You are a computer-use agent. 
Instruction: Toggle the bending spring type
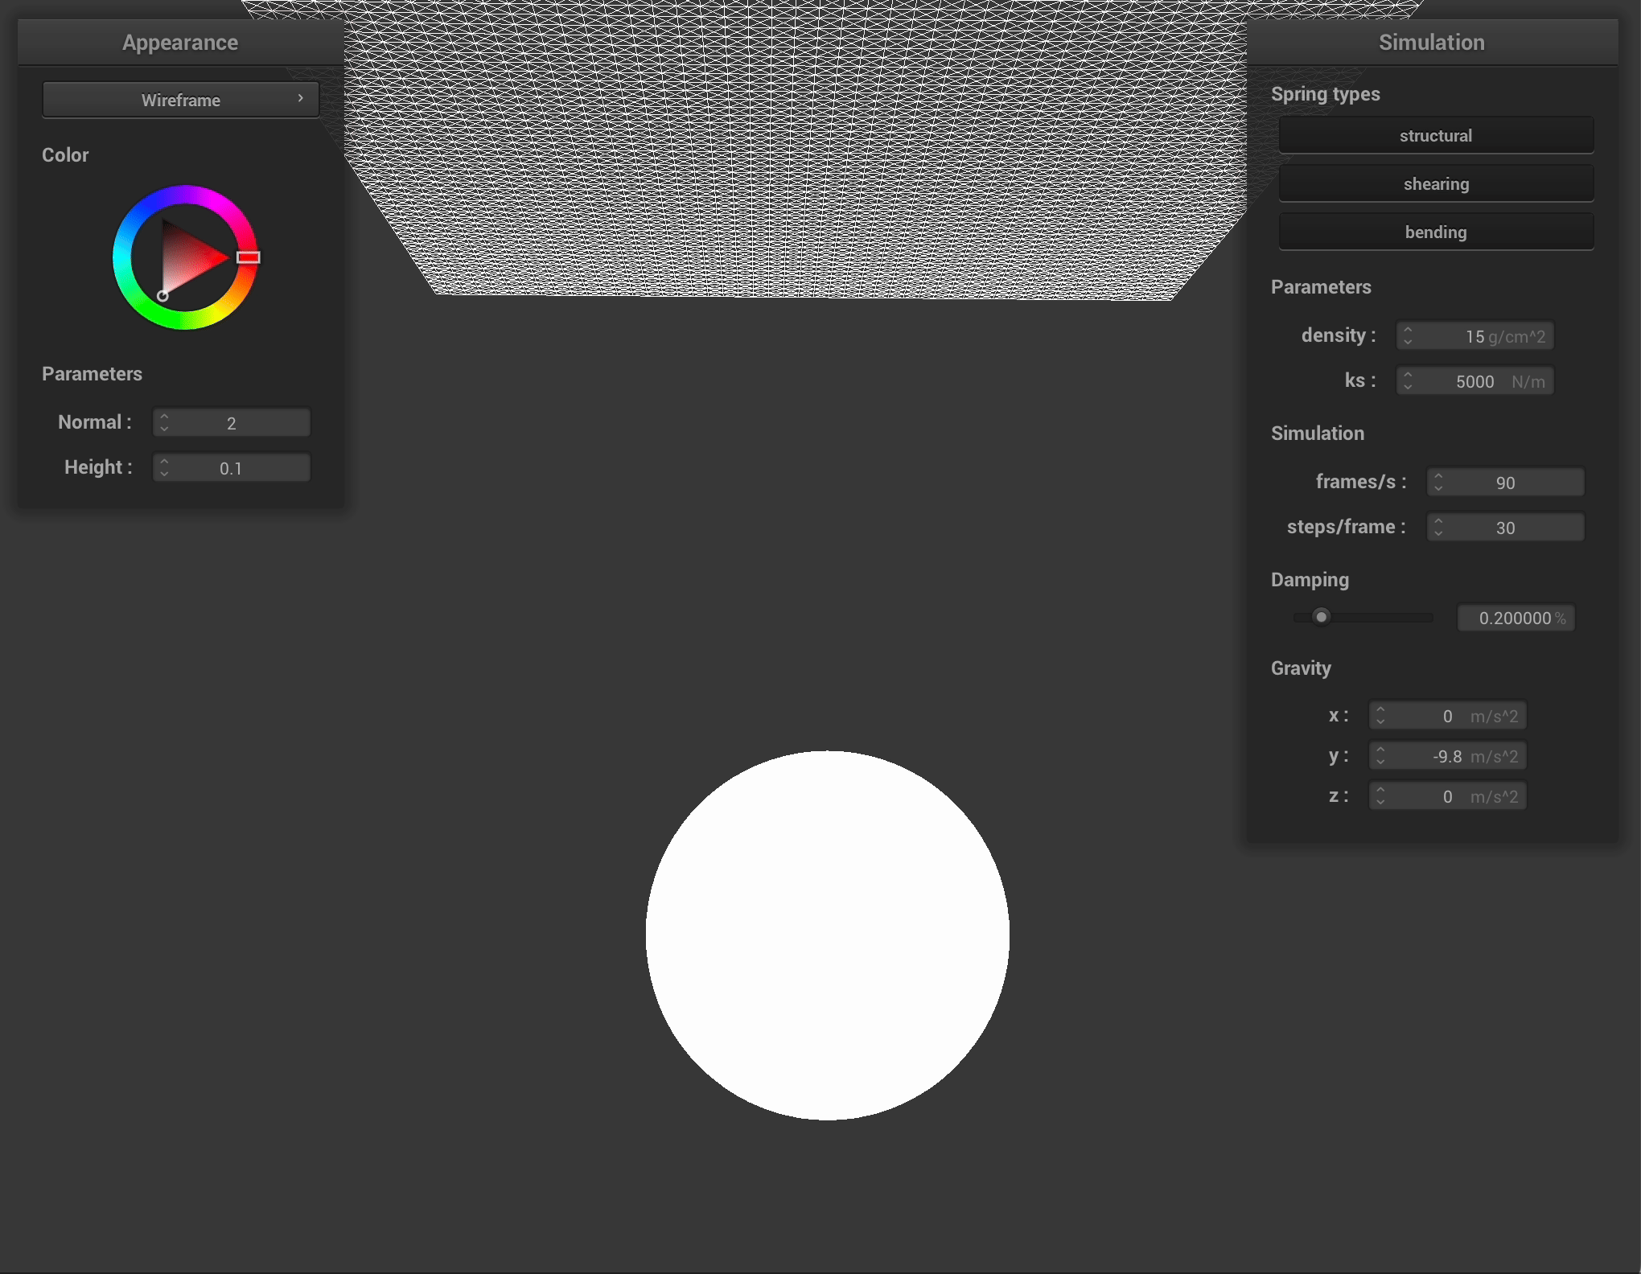point(1436,232)
